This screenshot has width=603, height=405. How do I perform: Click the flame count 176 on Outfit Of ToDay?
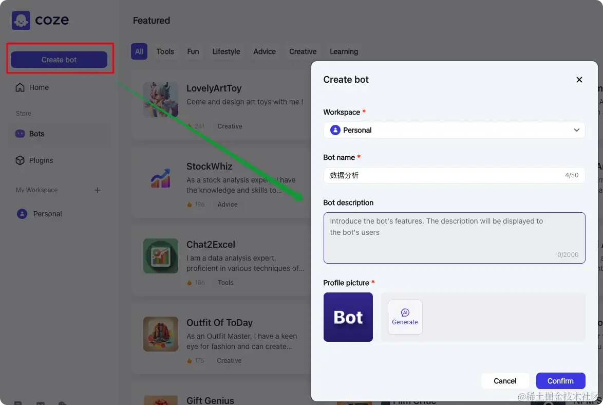[x=195, y=361]
